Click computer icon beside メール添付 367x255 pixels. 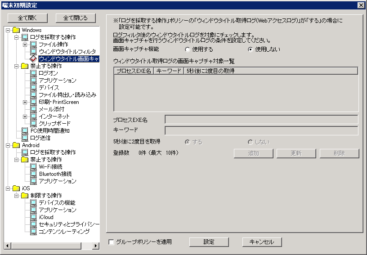coord(33,109)
